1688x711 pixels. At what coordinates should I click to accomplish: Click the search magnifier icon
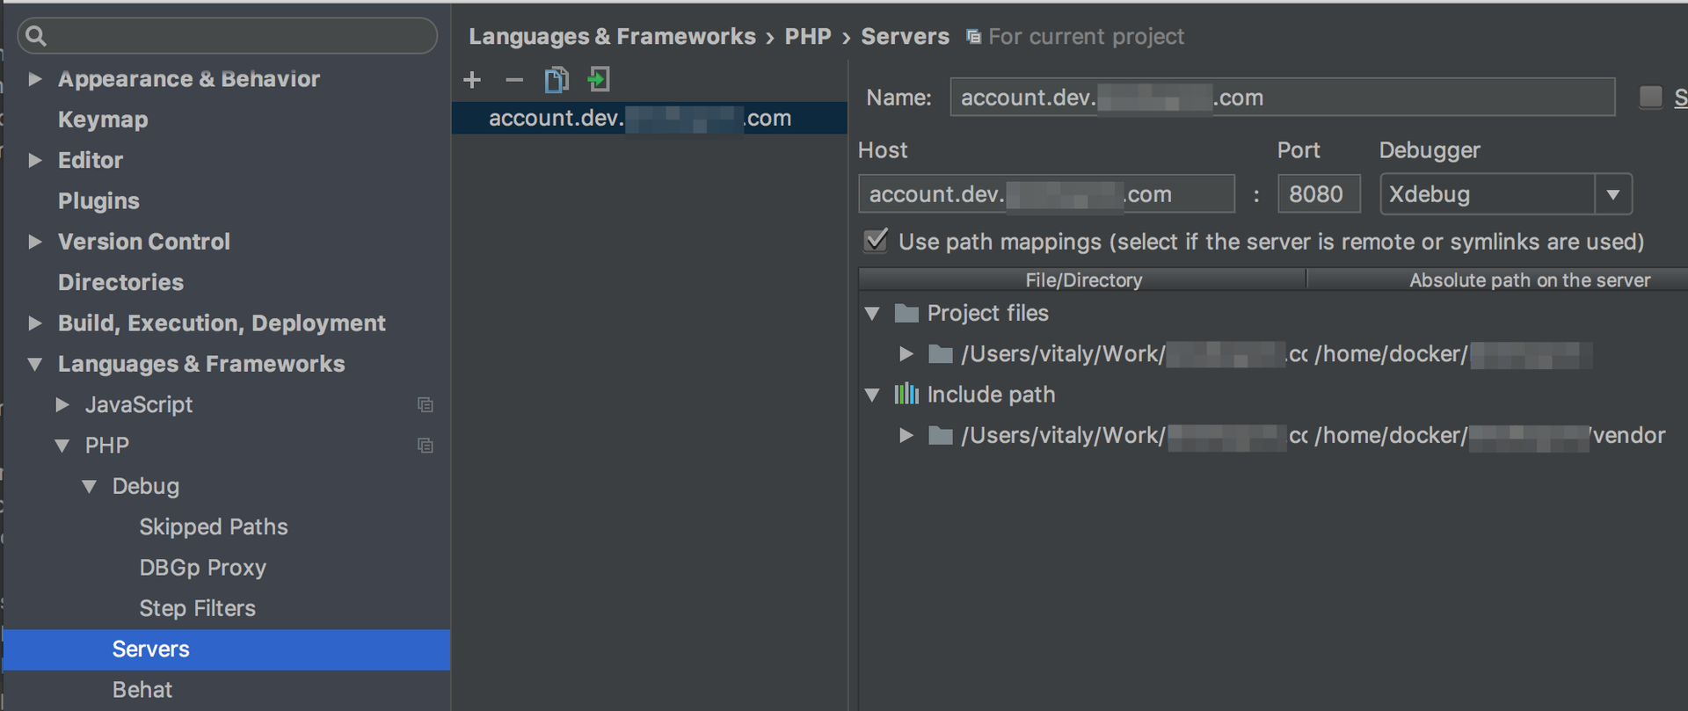pos(36,35)
